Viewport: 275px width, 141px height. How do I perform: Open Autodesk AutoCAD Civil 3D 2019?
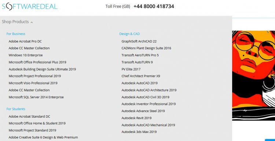pos(146,97)
